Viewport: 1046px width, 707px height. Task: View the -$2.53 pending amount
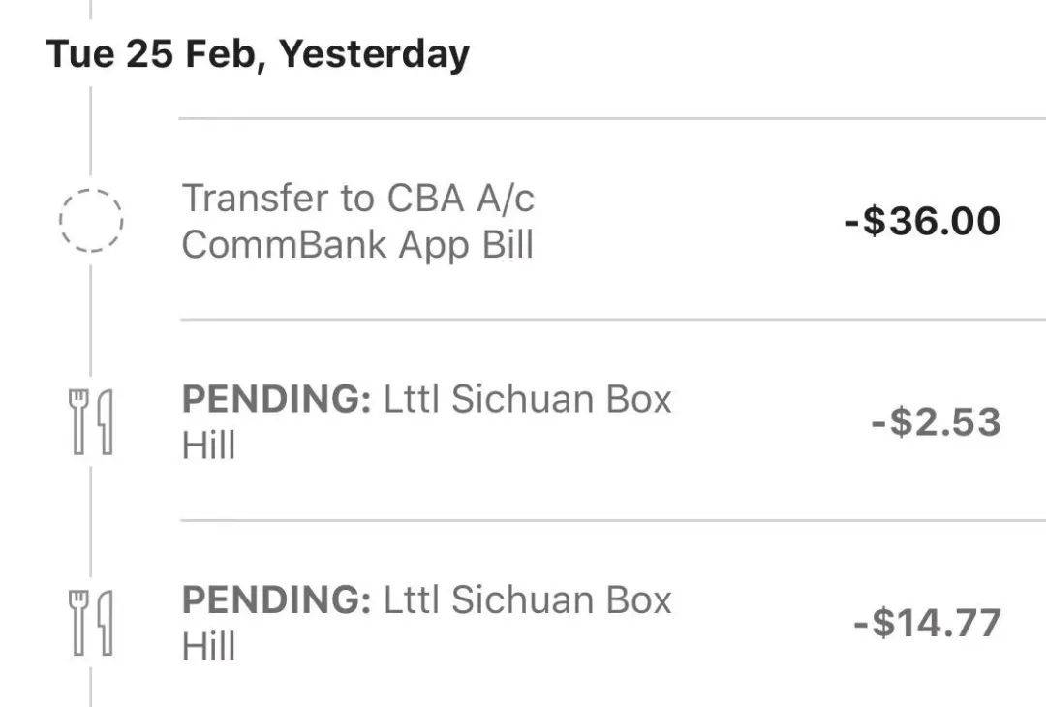pos(936,422)
